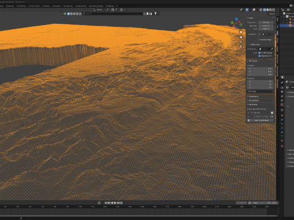
Task: Open the viewport shading options dropdown
Action: pyautogui.click(x=276, y=10)
